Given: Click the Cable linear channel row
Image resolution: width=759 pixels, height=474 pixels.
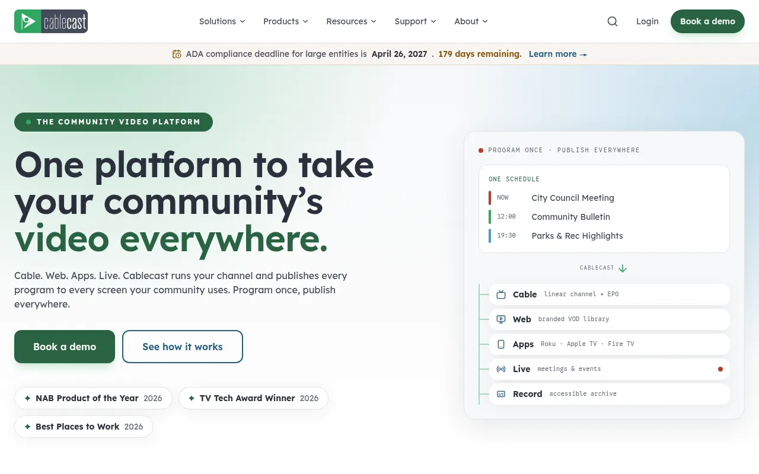Looking at the screenshot, I should 610,294.
